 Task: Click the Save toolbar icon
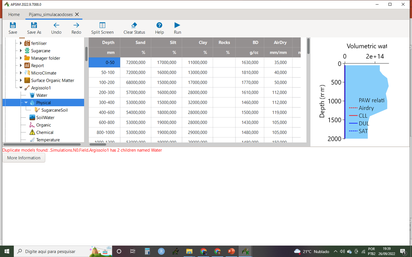click(x=13, y=25)
